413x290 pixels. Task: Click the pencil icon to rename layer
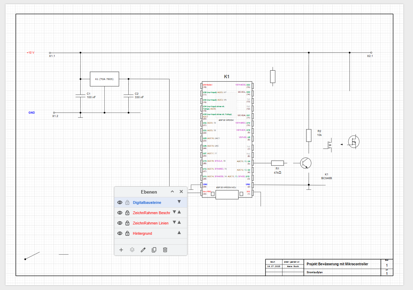[143, 250]
